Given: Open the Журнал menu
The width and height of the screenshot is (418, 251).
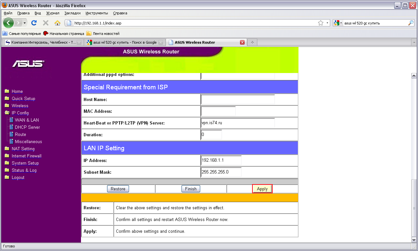Looking at the screenshot, I should 53,13.
